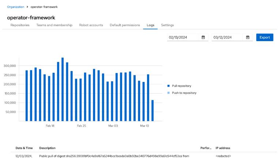Open the Settings tab
The image size is (279, 158).
[167, 25]
